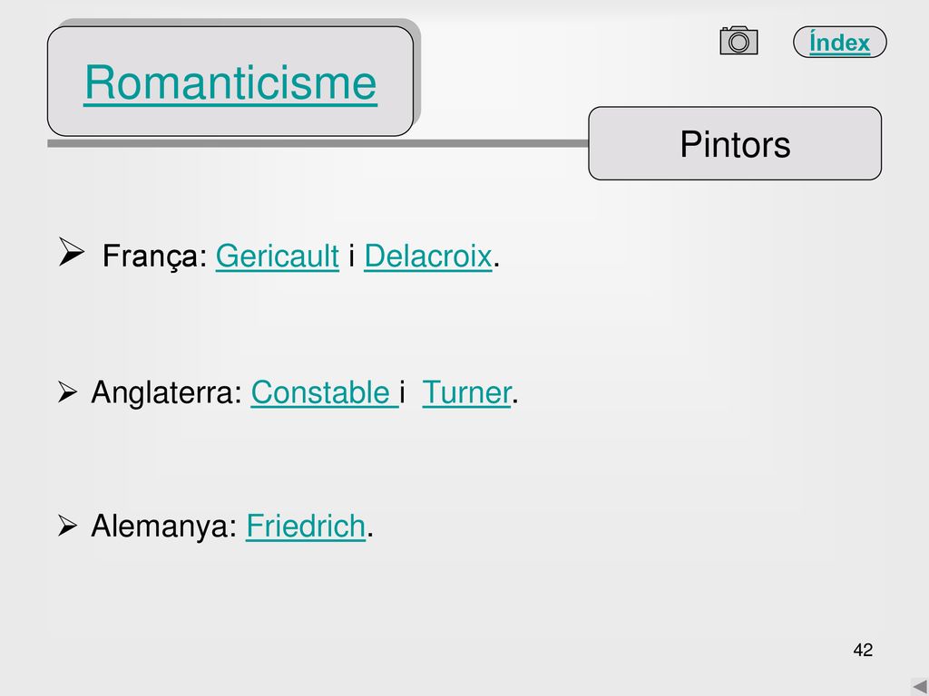The image size is (929, 696).
Task: Follow the Delacroix hyperlink
Action: [428, 256]
